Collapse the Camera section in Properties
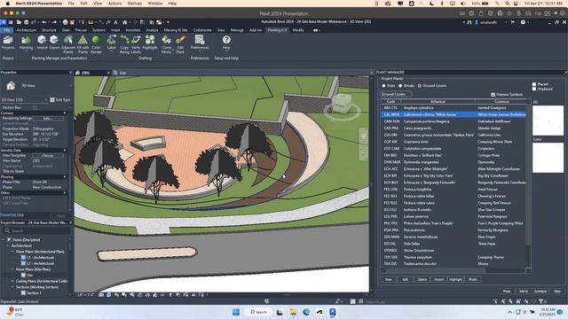 (65, 113)
